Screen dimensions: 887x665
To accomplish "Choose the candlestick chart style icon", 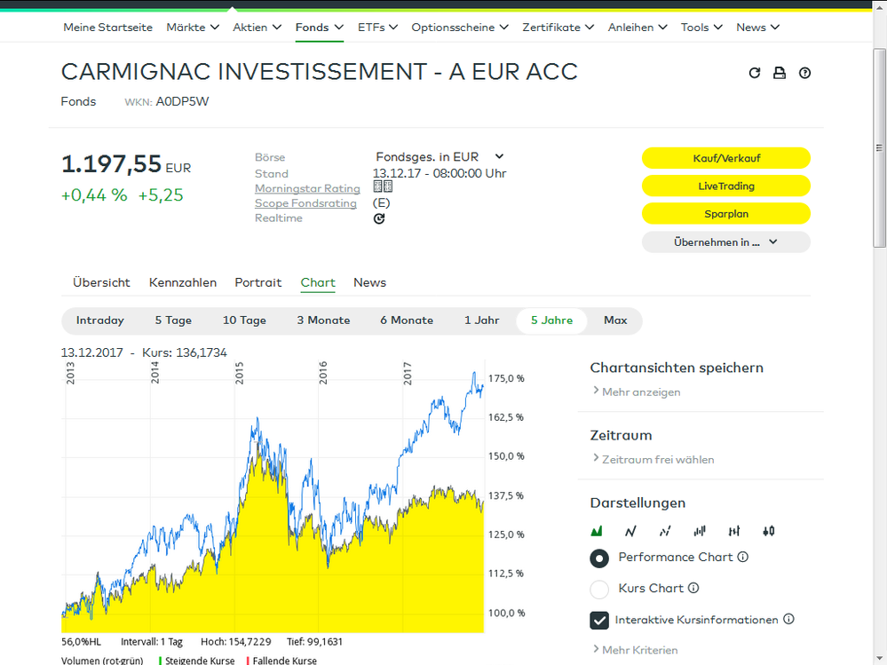I will coord(768,531).
